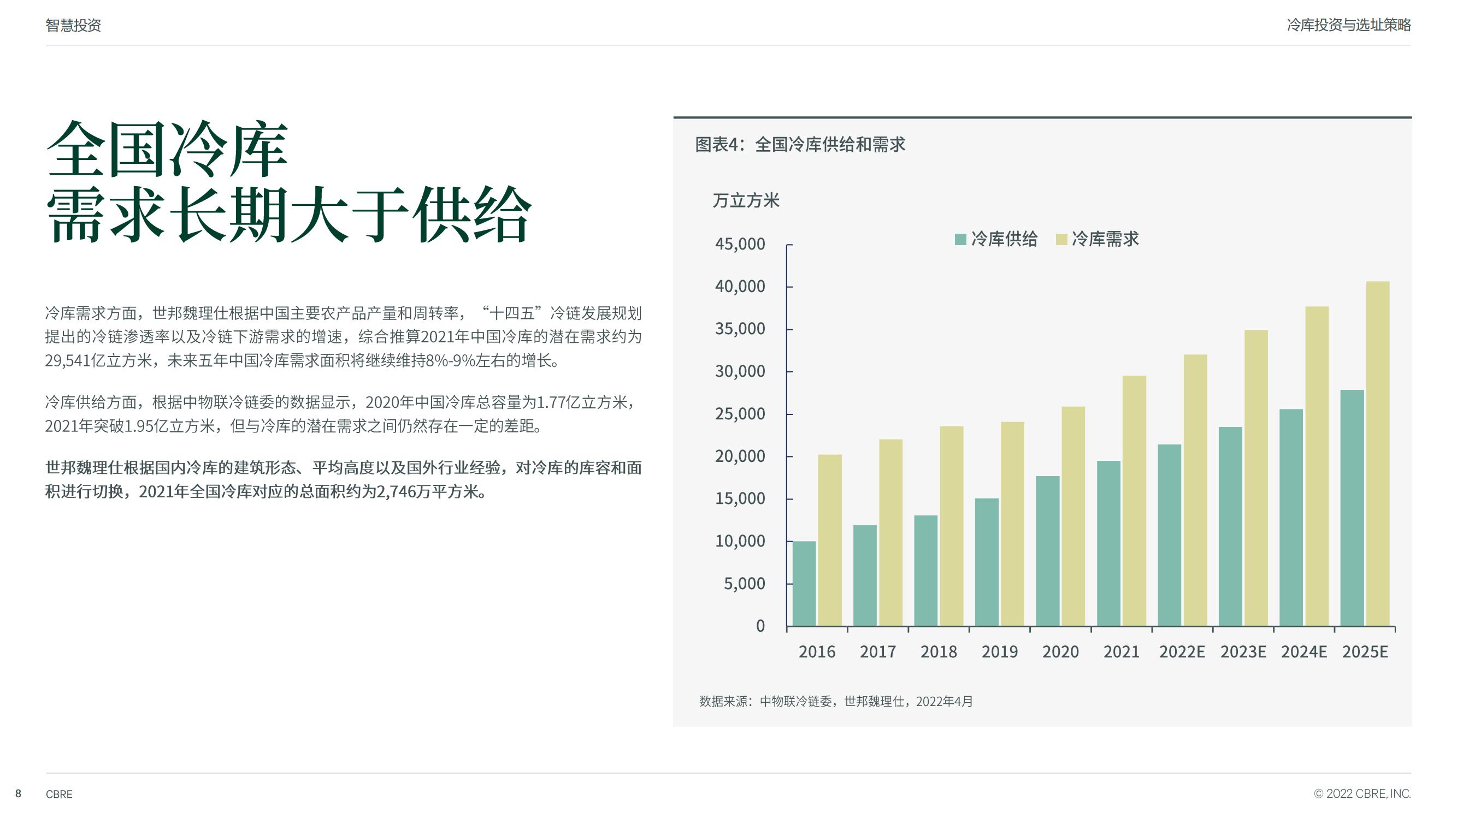This screenshot has width=1457, height=819.
Task: Click the y-axis value 25,000
Action: click(740, 414)
